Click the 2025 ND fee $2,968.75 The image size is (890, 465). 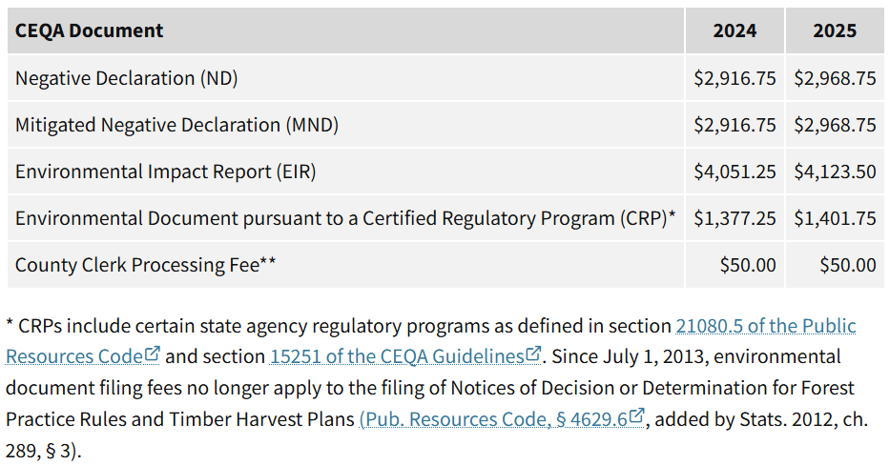tap(835, 78)
